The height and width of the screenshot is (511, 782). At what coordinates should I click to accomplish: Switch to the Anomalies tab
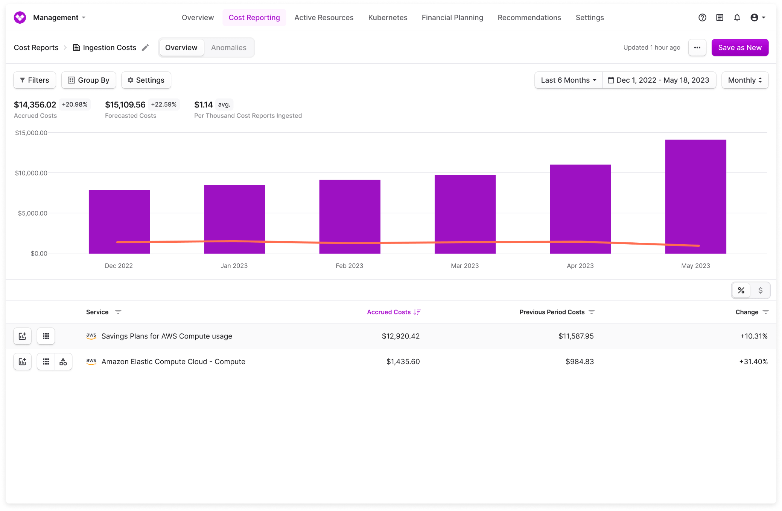pos(228,47)
